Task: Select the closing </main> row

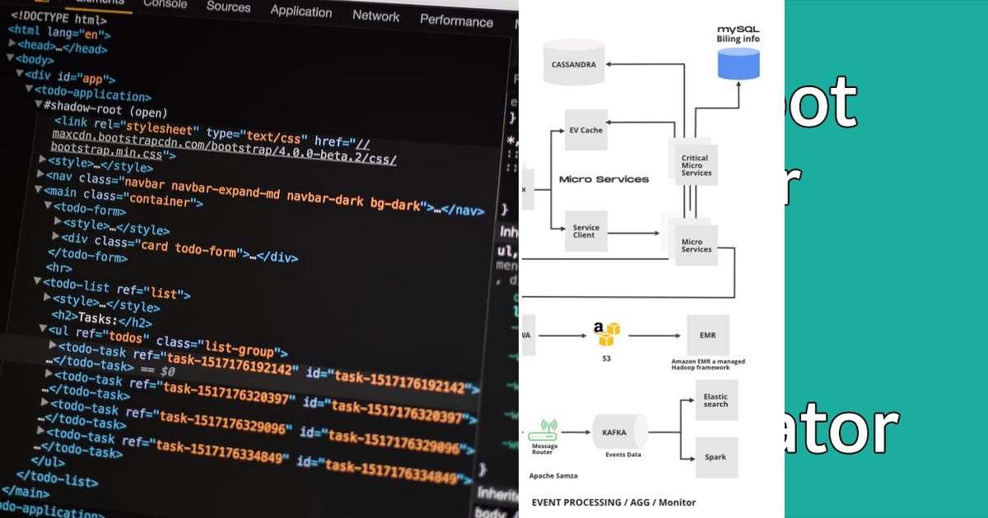Action: coord(25,493)
